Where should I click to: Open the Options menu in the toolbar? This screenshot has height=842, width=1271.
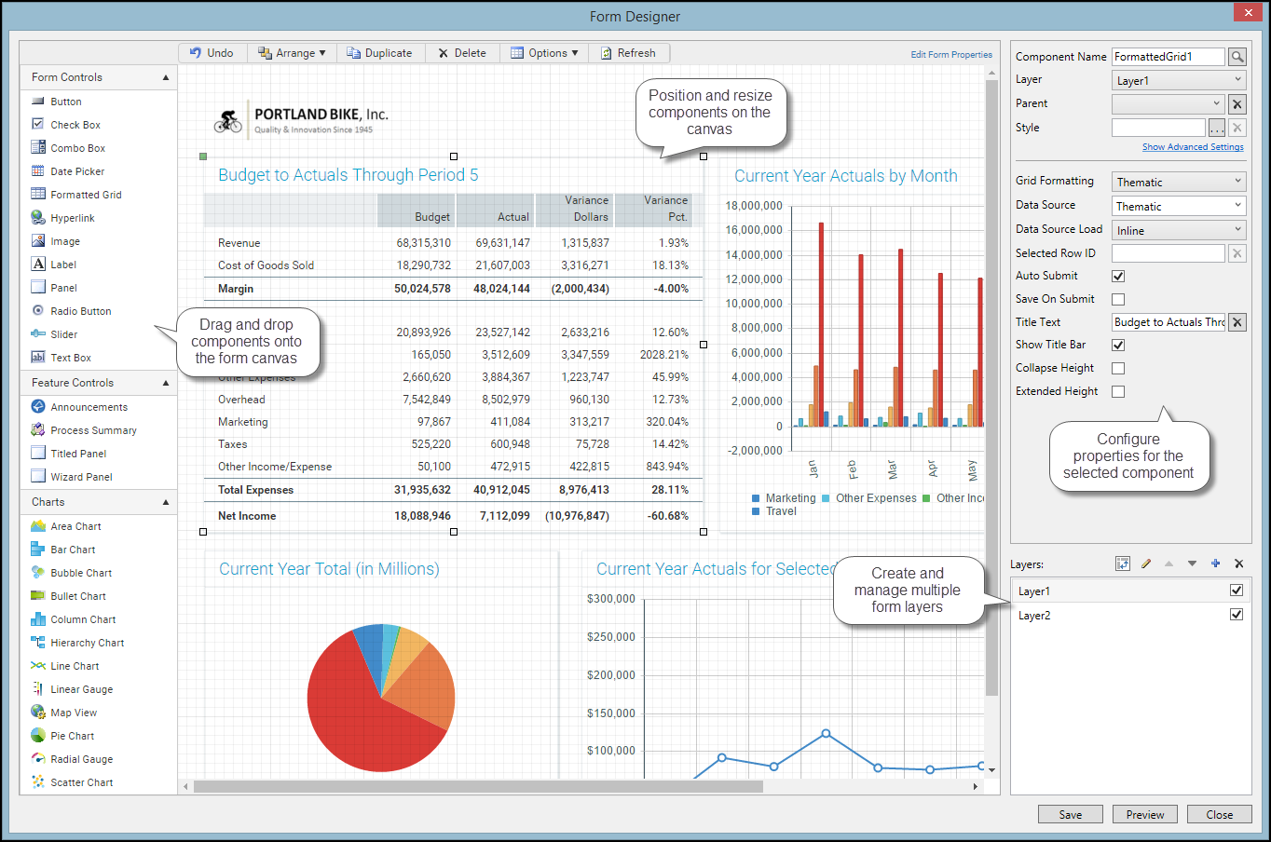[545, 53]
